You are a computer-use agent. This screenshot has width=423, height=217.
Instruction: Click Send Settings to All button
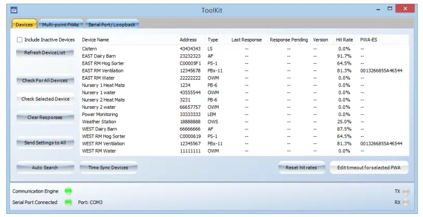tap(45, 142)
